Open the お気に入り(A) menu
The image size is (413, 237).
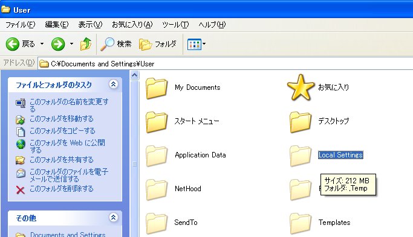pyautogui.click(x=132, y=25)
